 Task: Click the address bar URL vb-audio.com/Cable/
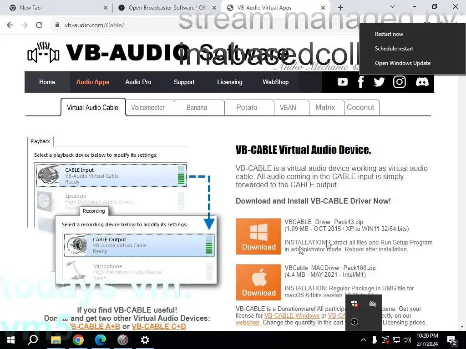94,25
